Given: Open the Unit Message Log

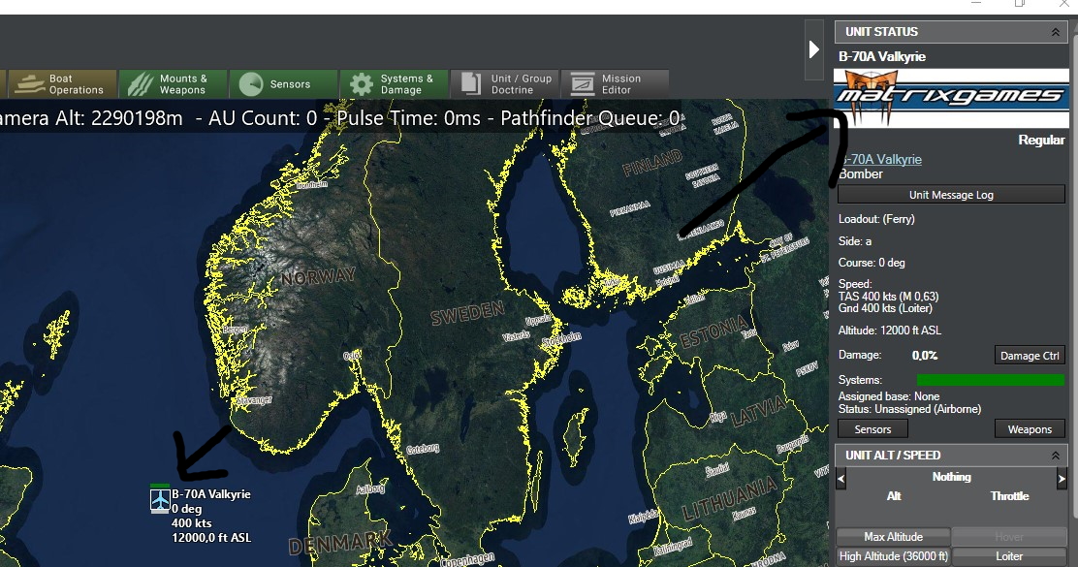Looking at the screenshot, I should (952, 195).
